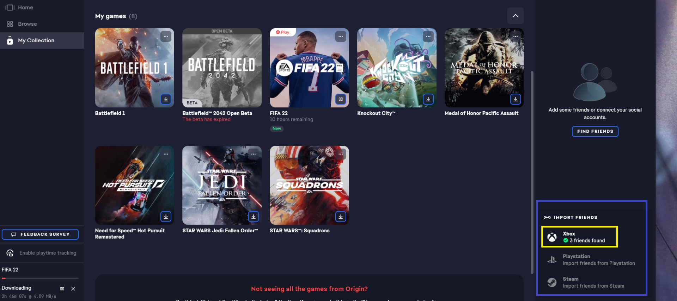Viewport: 677px width, 301px height.
Task: Click the FIND FRIENDS button
Action: [595, 131]
